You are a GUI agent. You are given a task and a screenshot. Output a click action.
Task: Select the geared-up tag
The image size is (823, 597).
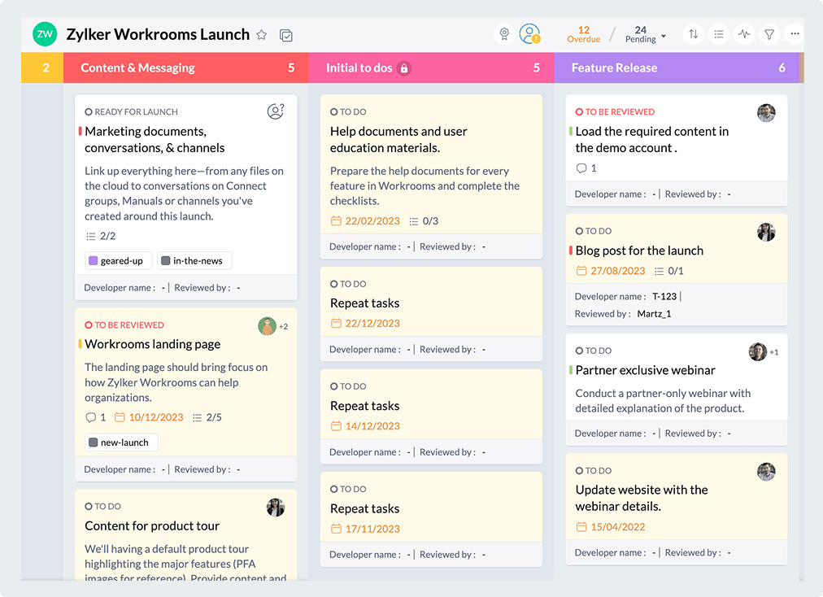tap(119, 260)
